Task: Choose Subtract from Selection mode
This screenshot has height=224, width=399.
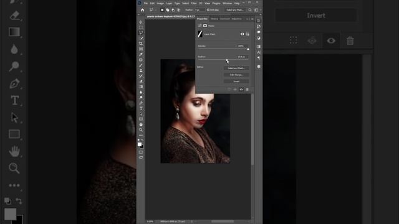Action: [x=173, y=10]
